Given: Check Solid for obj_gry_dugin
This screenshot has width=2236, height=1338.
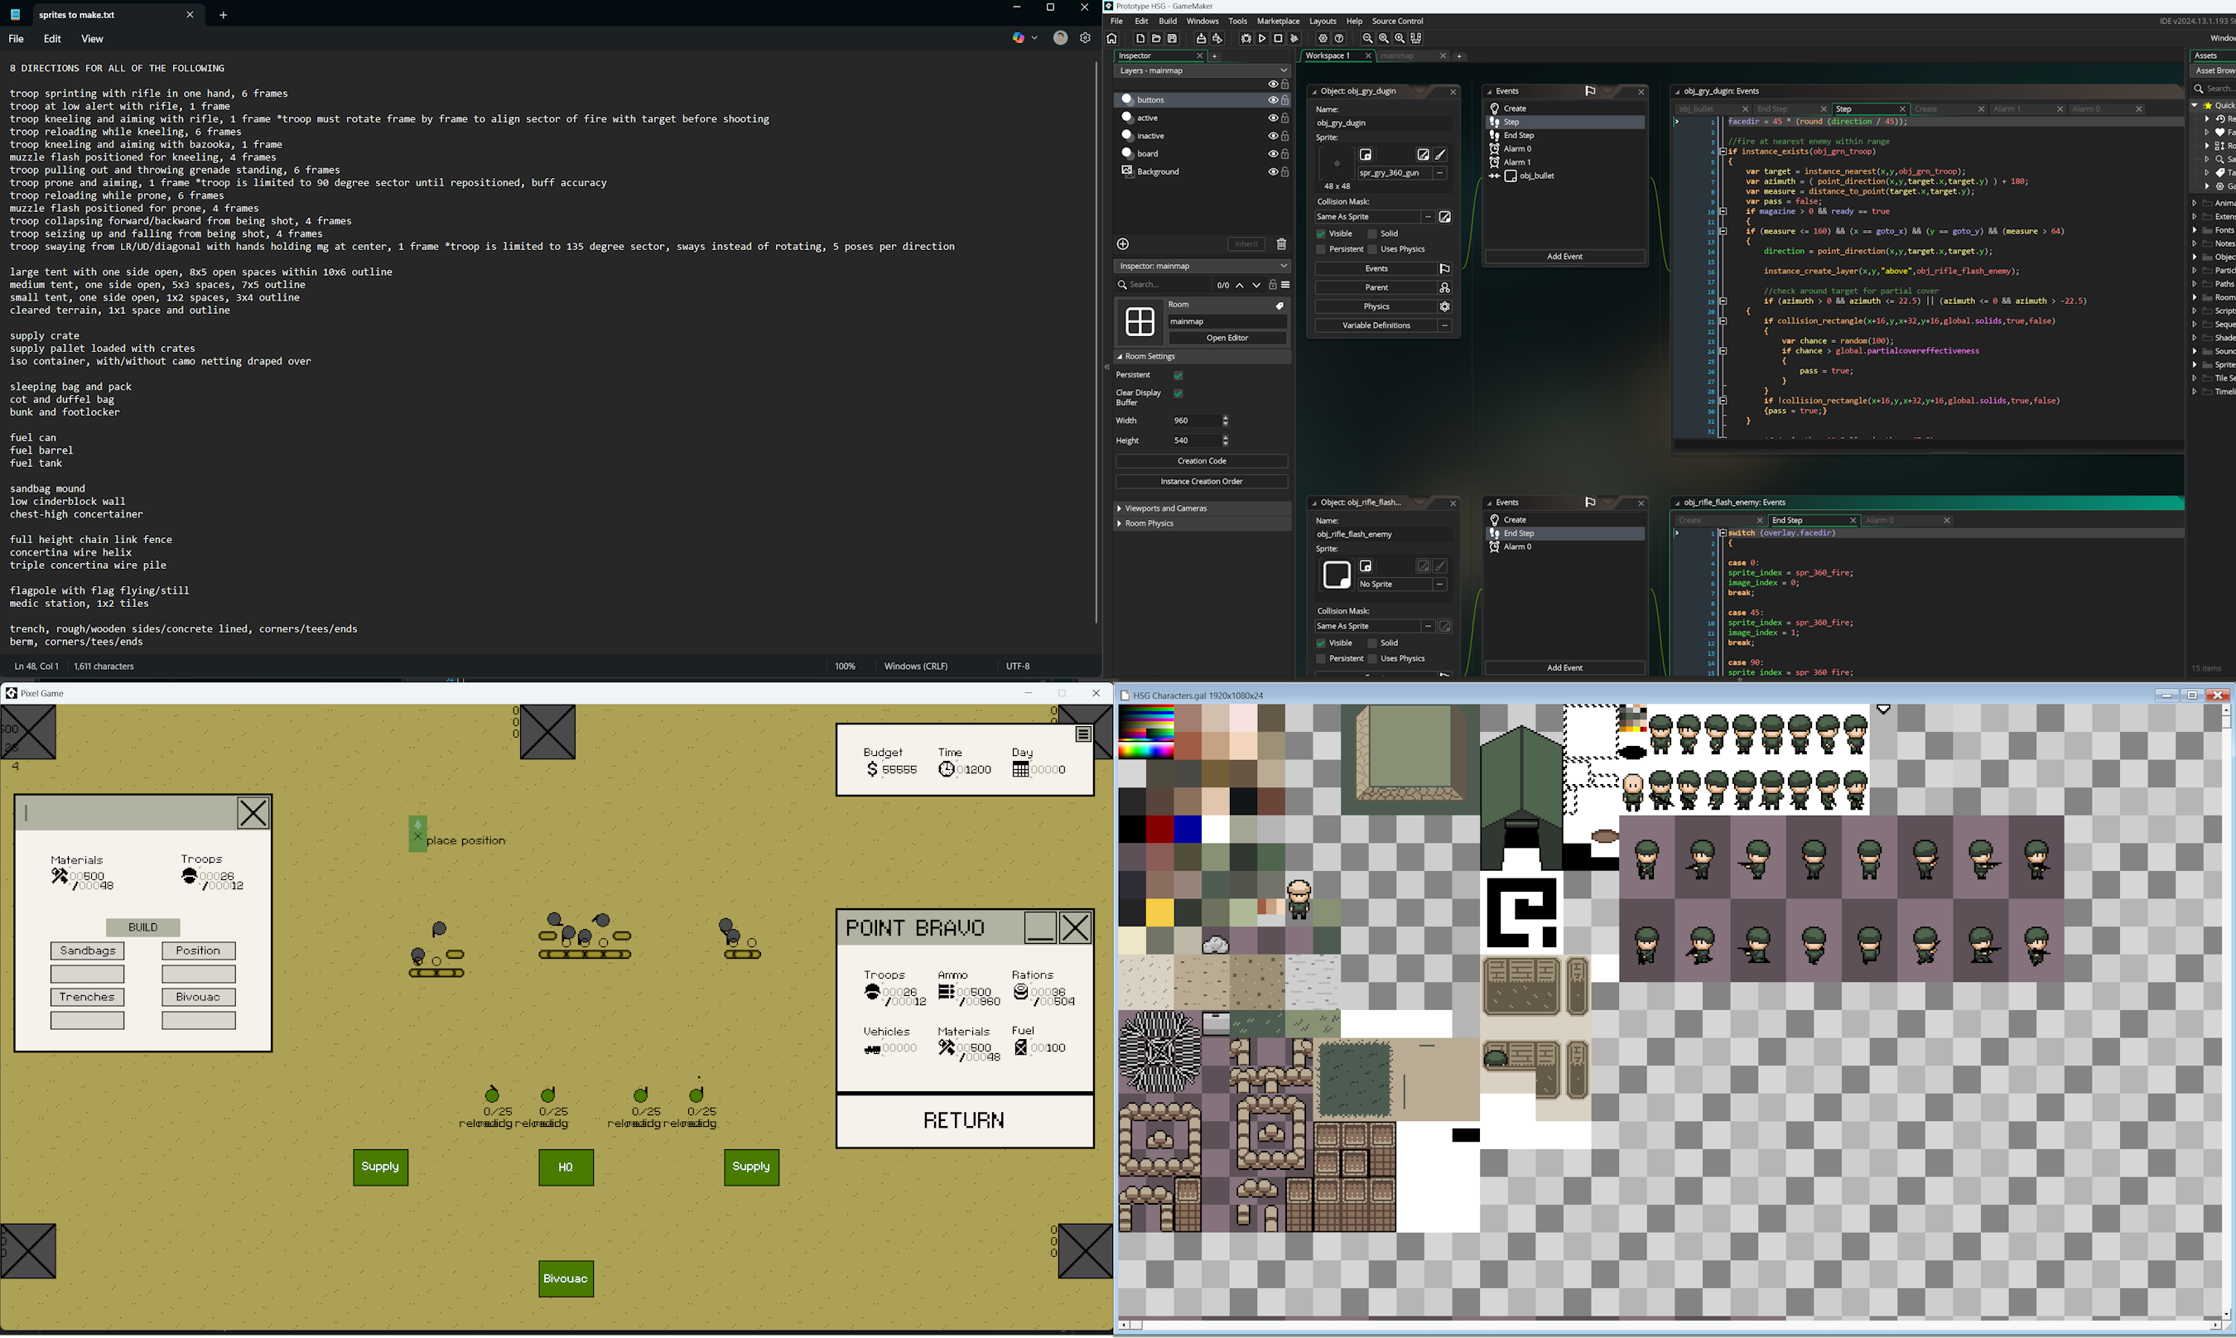Looking at the screenshot, I should [x=1372, y=233].
